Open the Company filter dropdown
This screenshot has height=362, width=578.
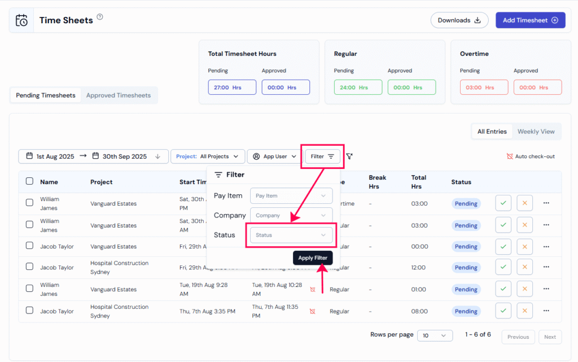[291, 215]
